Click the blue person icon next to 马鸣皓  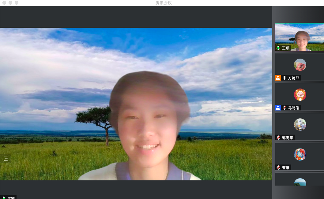click(278, 108)
